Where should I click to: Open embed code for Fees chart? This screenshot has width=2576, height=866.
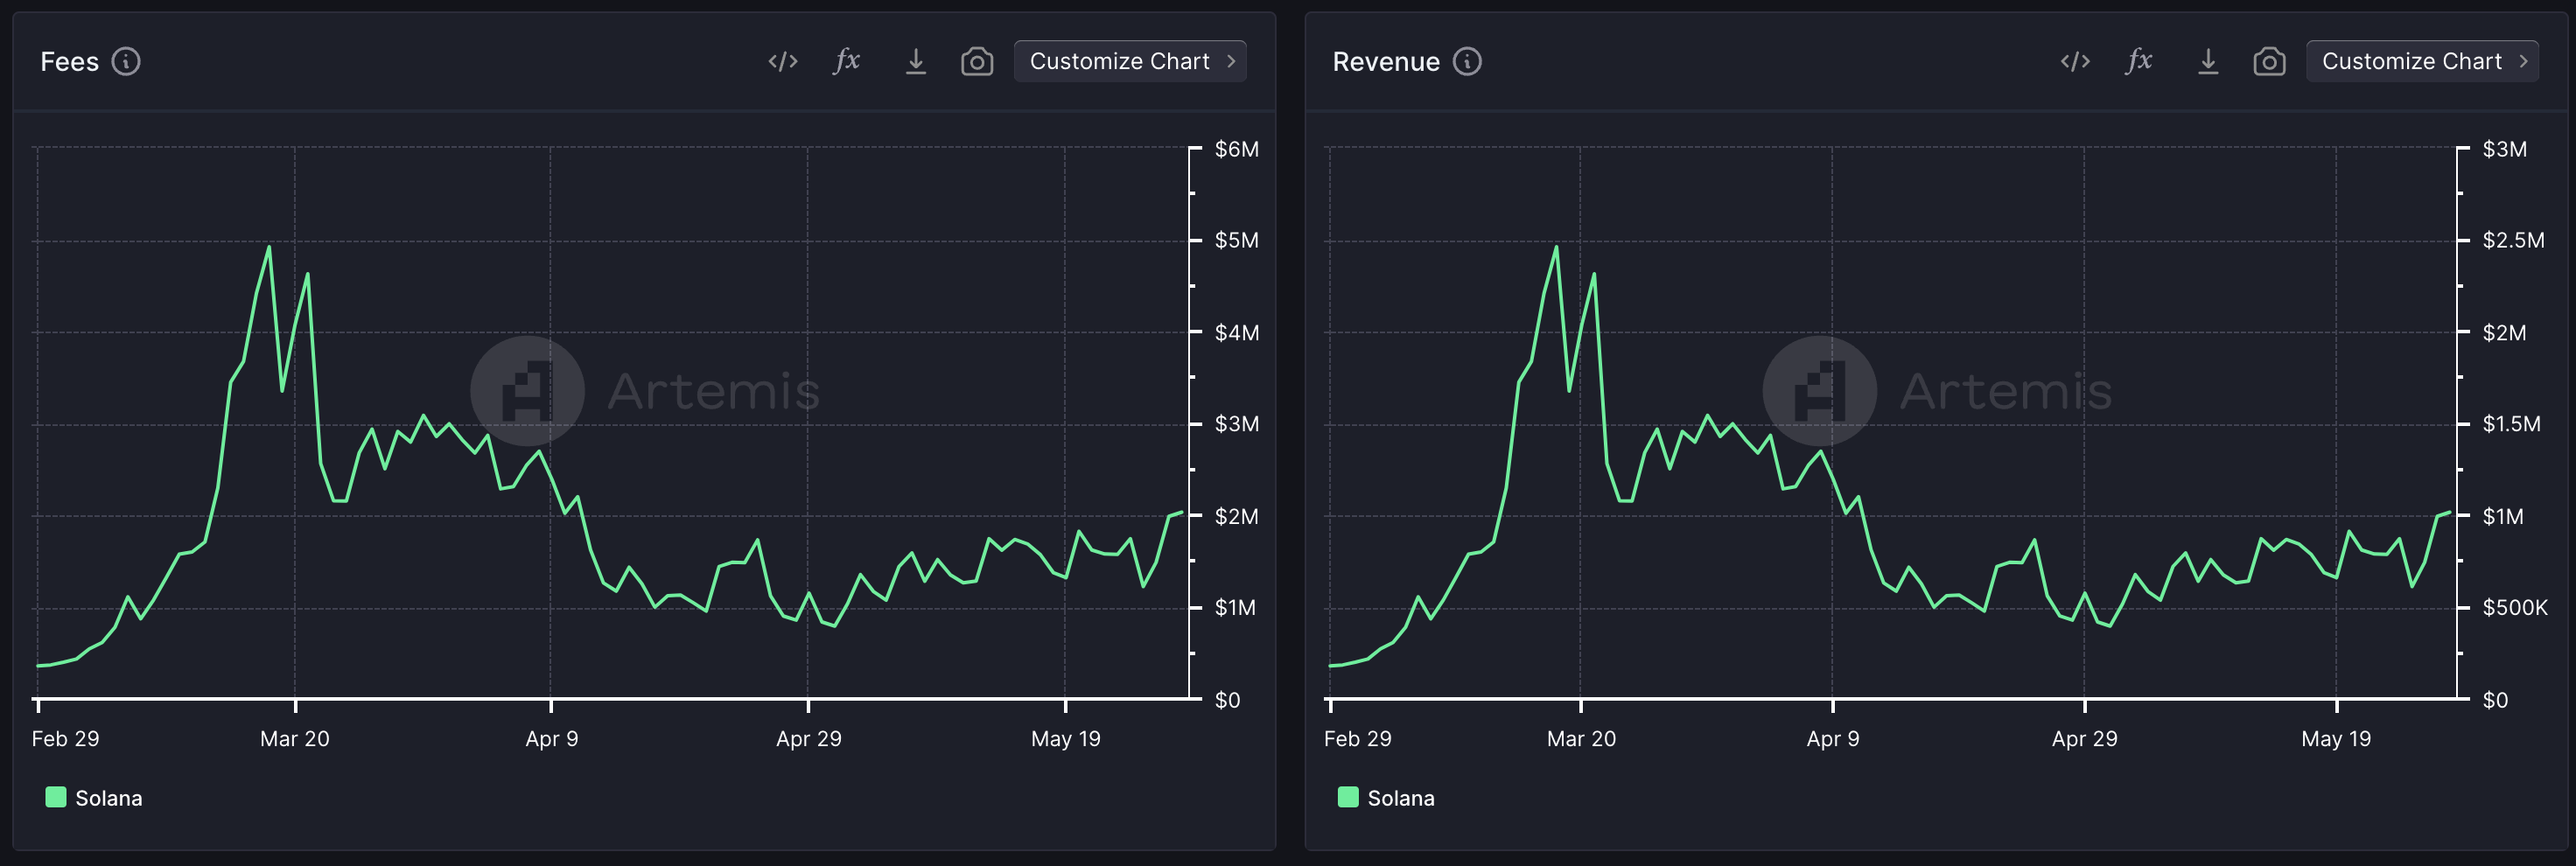(783, 62)
